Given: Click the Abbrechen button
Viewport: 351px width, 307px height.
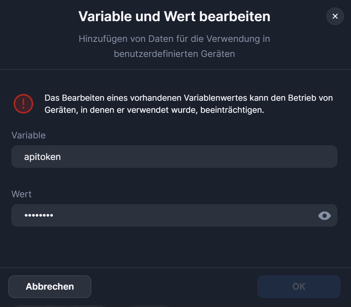Looking at the screenshot, I should pos(49,286).
